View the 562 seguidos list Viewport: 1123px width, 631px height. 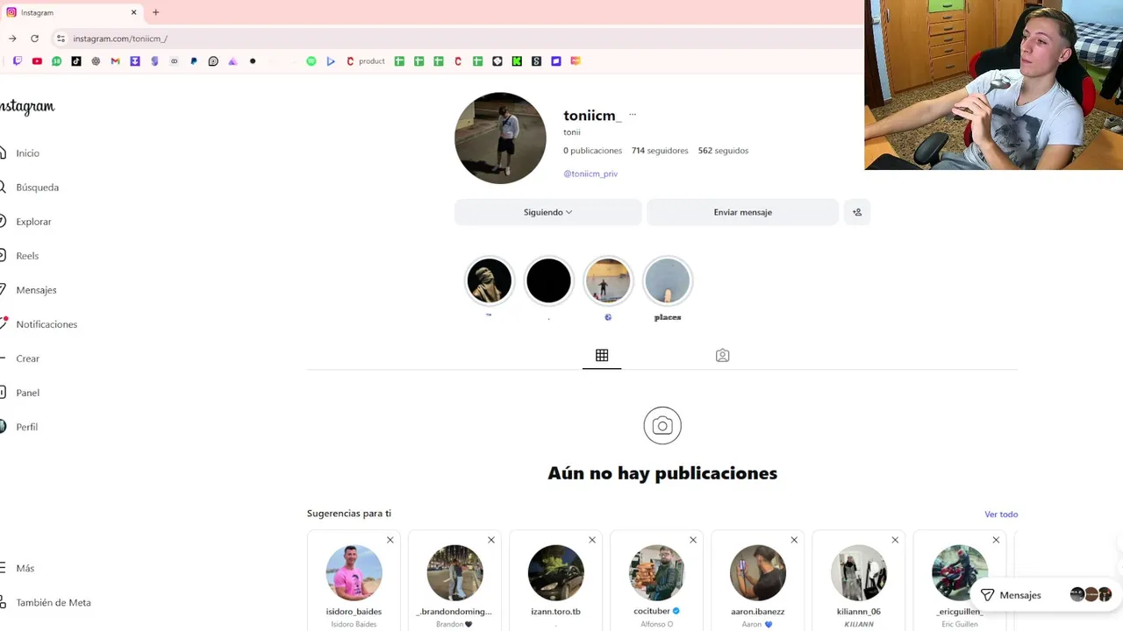[x=723, y=151]
